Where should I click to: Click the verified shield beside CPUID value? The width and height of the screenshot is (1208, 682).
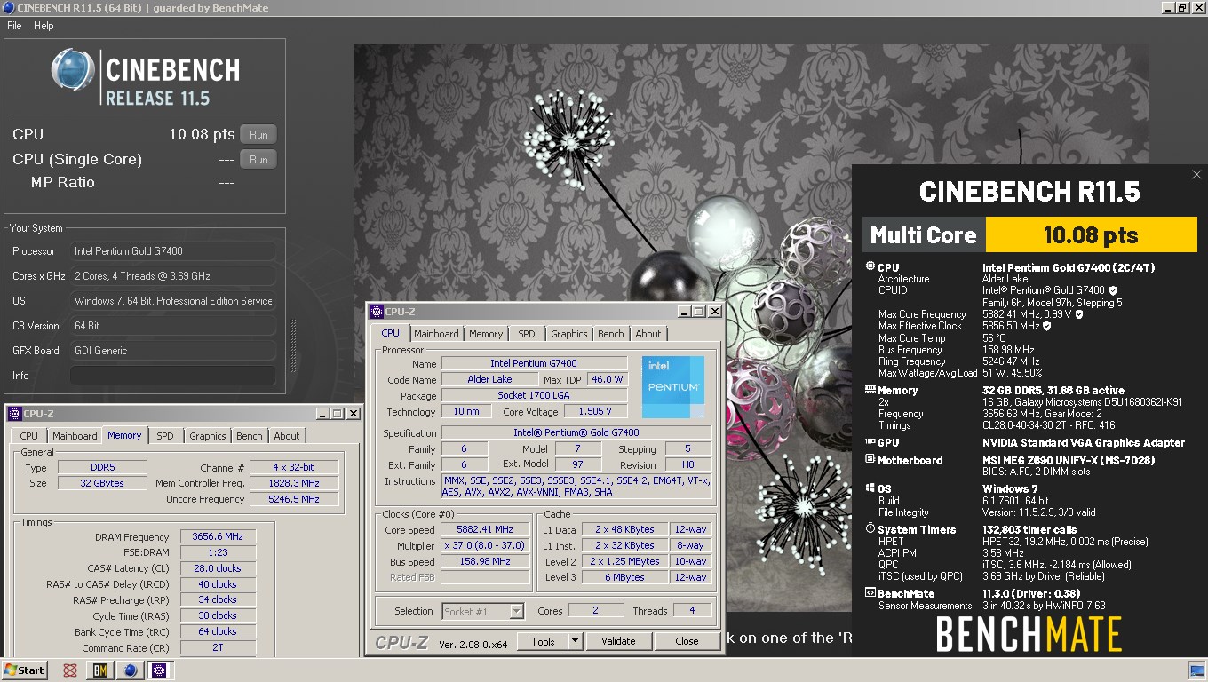pos(1113,290)
